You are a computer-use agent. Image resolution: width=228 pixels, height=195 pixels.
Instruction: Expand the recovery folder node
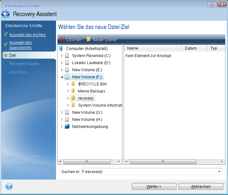tap(68, 98)
